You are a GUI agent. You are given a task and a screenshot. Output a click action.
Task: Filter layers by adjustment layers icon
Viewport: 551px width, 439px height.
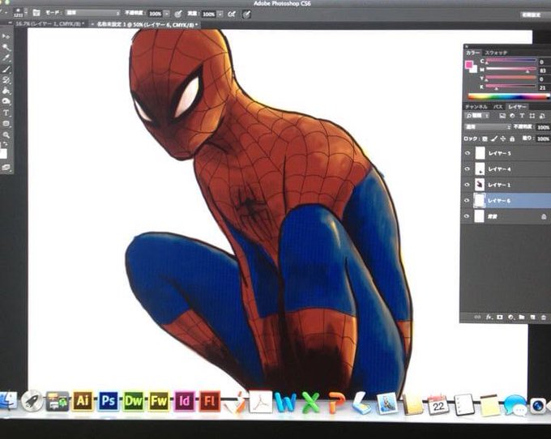pos(512,116)
